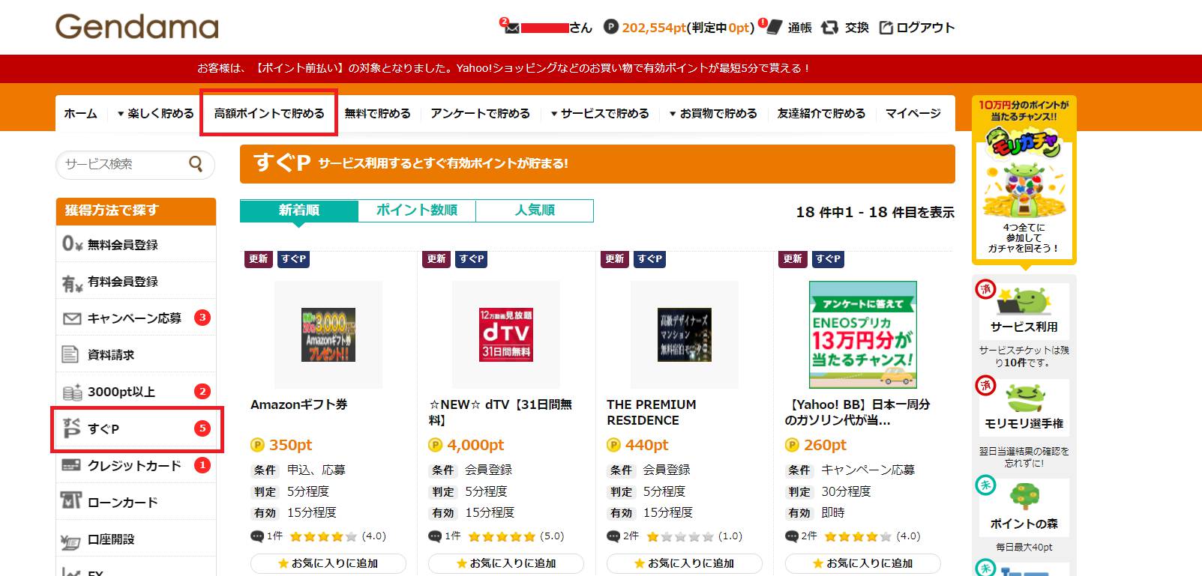
Task: Click the クレジットカード card icon
Action: 71,465
